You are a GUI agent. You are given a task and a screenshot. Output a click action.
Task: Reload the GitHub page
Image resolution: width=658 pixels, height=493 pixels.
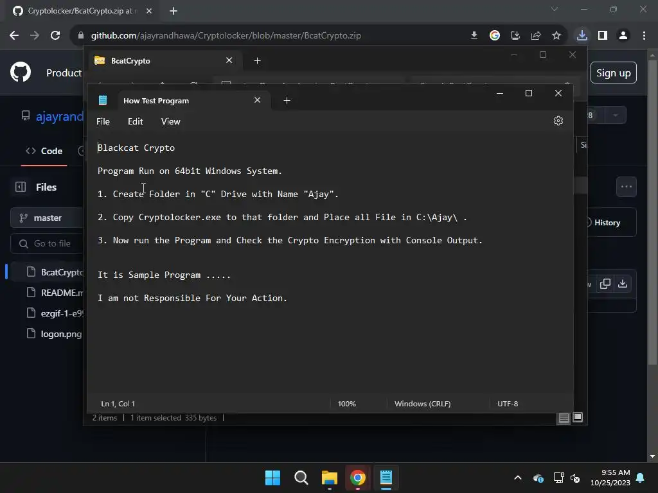(x=55, y=36)
